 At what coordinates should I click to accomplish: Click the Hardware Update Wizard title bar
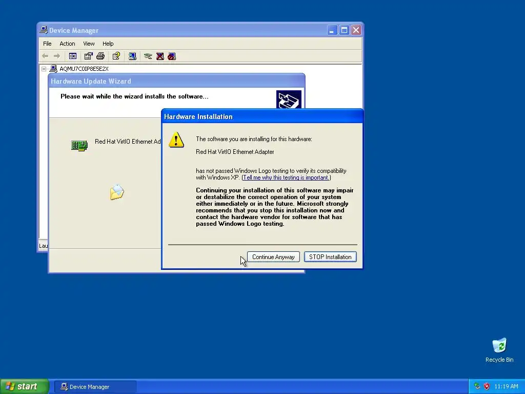[176, 81]
